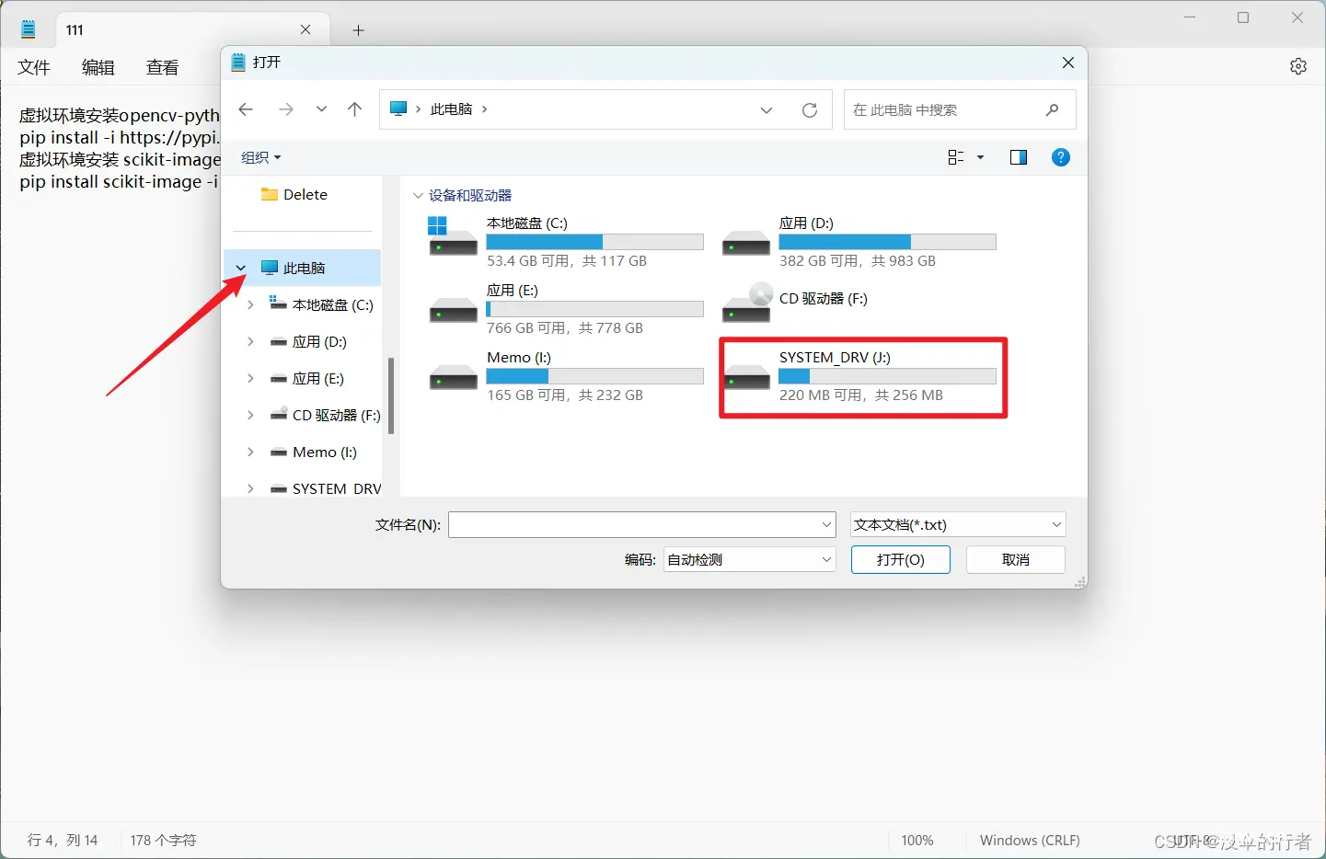This screenshot has width=1326, height=859.
Task: Click navigation pane vertical scrollbar
Action: (391, 395)
